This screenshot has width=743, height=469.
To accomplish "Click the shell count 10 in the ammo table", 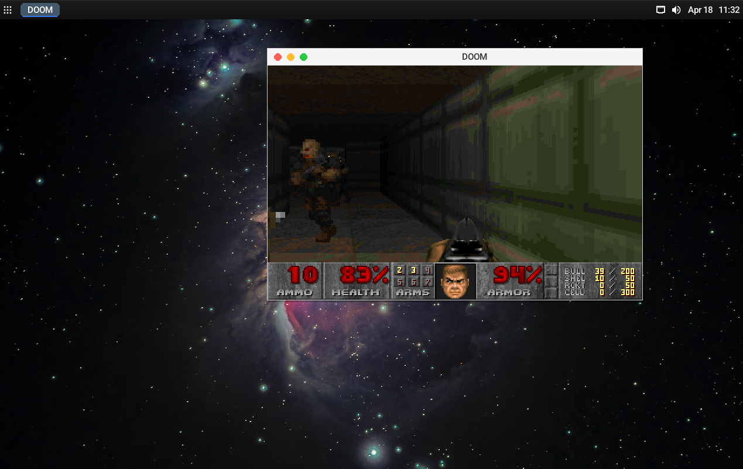I will (600, 279).
